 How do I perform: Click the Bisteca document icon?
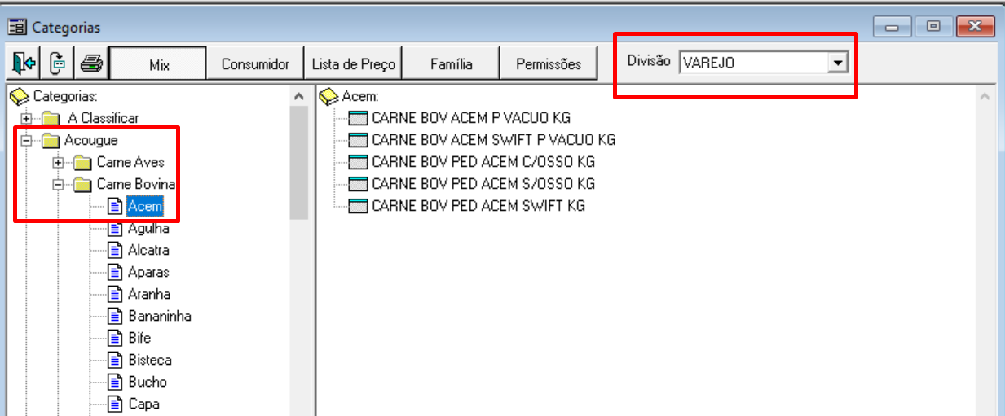(115, 360)
